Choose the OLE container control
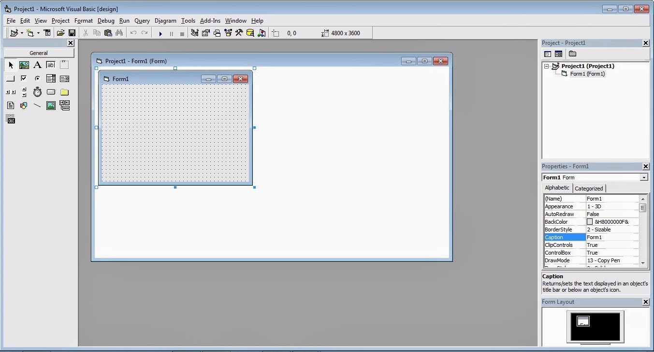The height and width of the screenshot is (352, 654). click(10, 119)
